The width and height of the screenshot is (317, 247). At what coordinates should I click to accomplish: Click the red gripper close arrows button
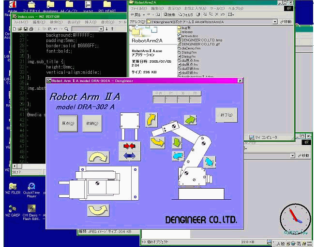(129, 146)
